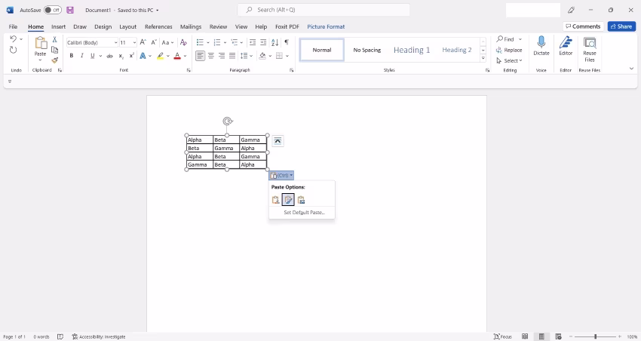
Task: Apply bold formatting with the B icon
Action: click(72, 56)
